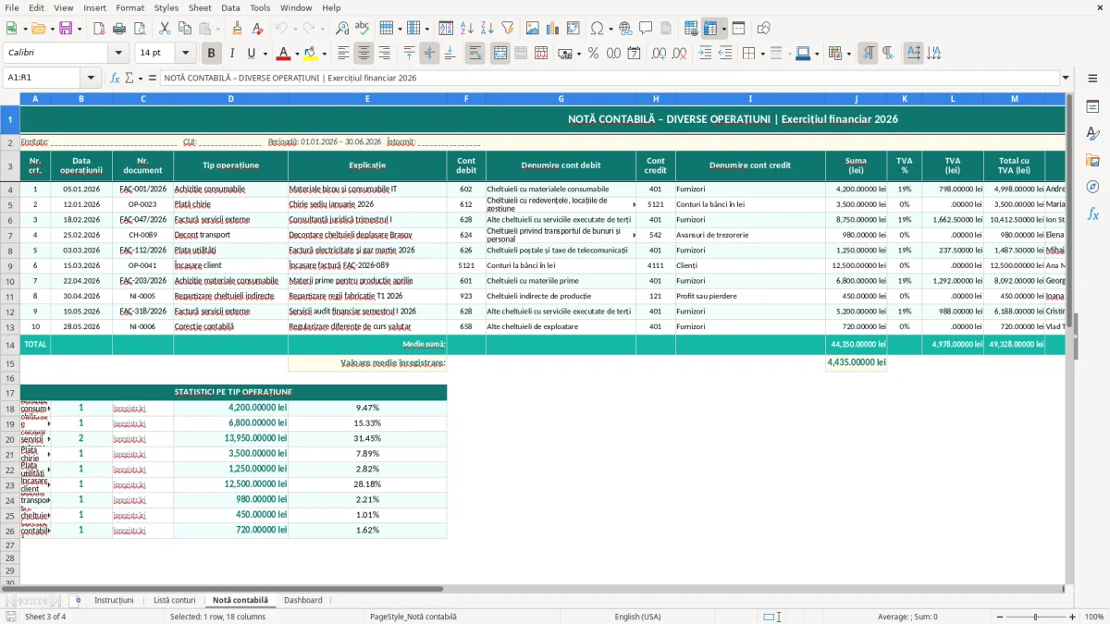Sort ascending with A-Z icon
This screenshot has height=624, width=1110.
pos(467,29)
